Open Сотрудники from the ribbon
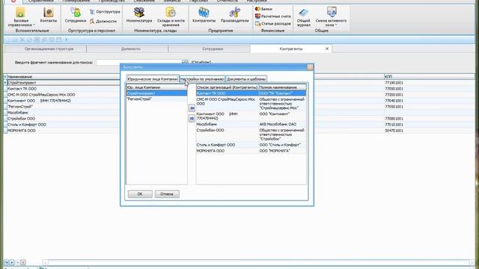 [76, 15]
